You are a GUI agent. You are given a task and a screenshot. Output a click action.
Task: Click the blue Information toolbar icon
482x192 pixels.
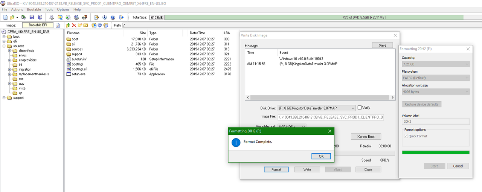(x=105, y=17)
